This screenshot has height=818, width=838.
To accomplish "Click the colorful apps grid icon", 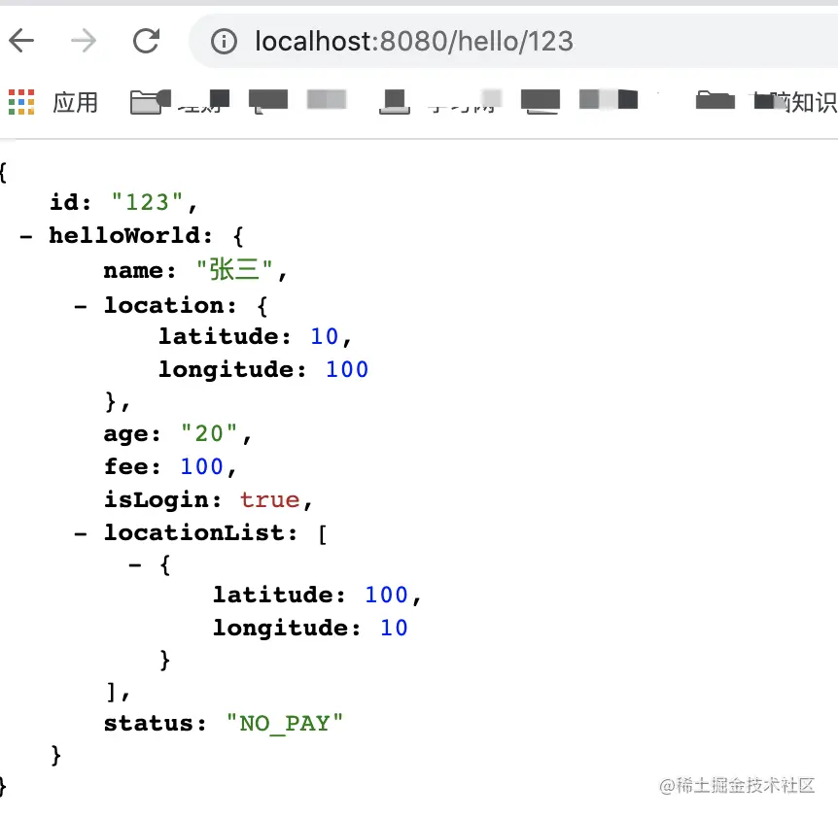I will point(21,102).
